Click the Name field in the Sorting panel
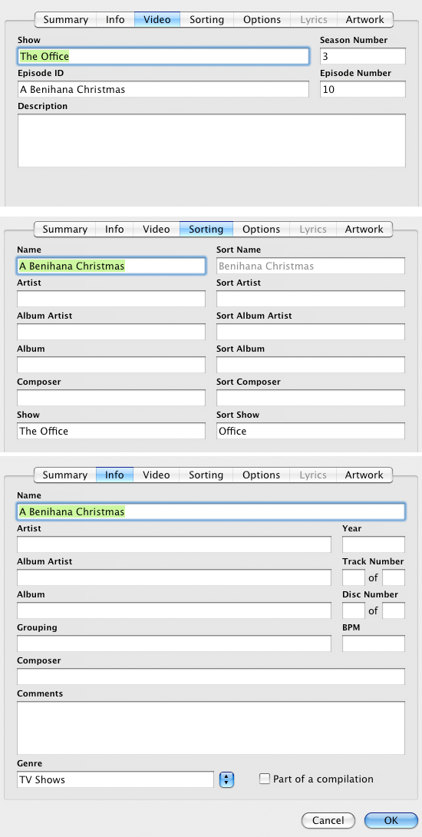The image size is (422, 837). [x=111, y=266]
